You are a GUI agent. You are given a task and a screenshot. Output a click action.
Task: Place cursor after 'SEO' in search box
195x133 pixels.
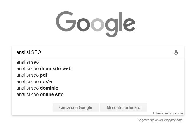(x=41, y=52)
